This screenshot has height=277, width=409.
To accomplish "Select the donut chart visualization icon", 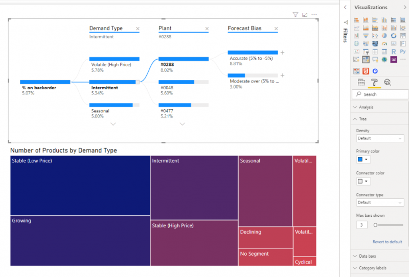I will [394, 36].
